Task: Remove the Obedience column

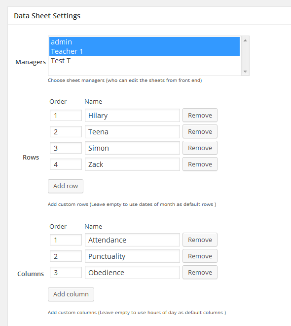Action: tap(200, 272)
